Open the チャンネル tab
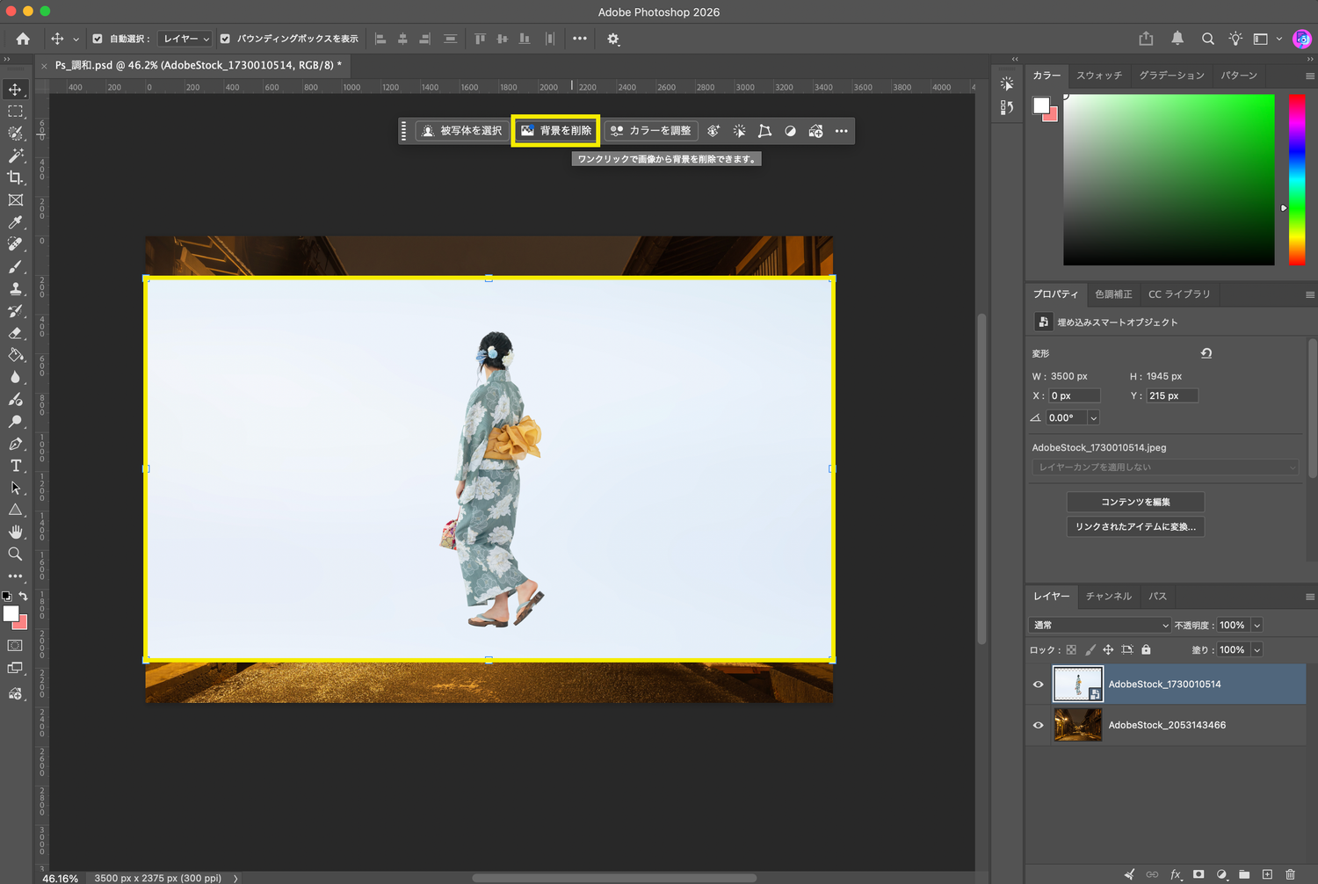The image size is (1318, 884). [x=1108, y=597]
